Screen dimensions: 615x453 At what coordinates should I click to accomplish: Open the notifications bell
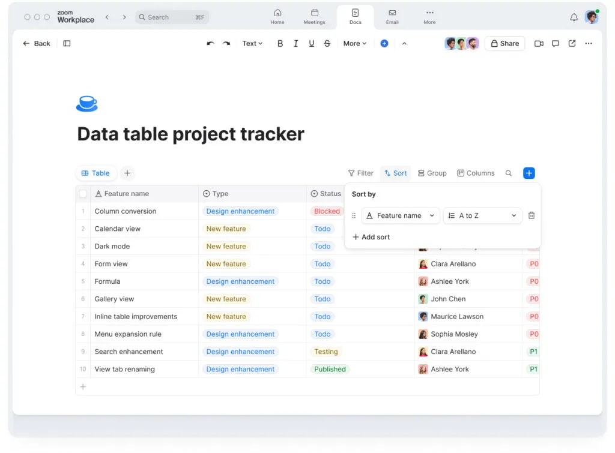pos(574,17)
